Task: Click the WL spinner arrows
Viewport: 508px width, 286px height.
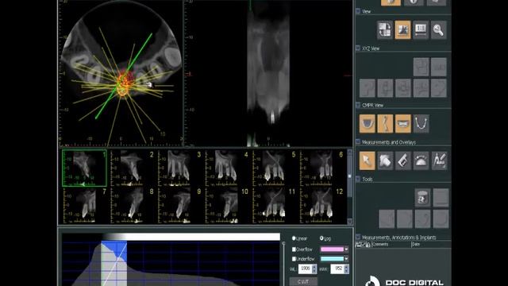Action: pyautogui.click(x=314, y=269)
